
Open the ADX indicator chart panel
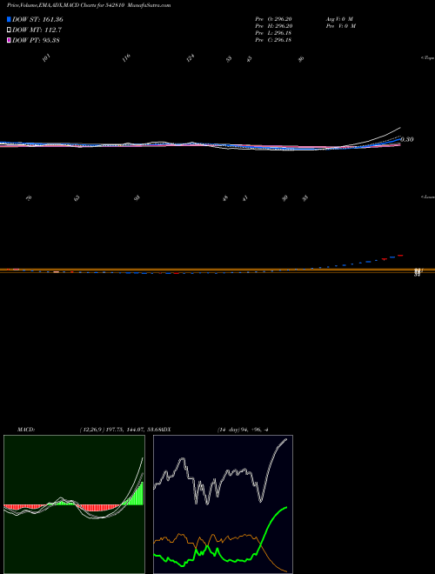coord(223,504)
